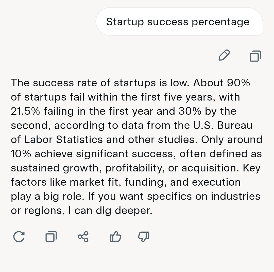Edit the Startup success percentage prompt

click(x=224, y=55)
